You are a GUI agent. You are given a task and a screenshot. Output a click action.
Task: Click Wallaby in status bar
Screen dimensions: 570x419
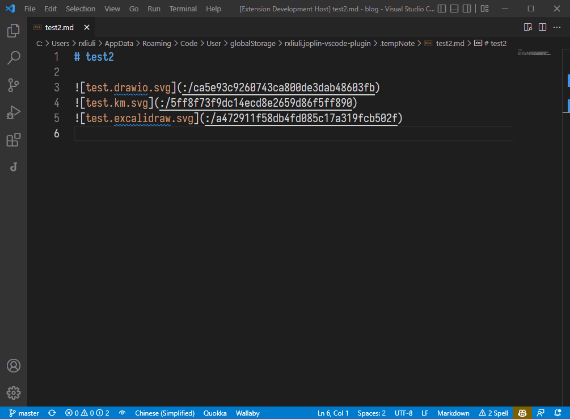click(247, 413)
